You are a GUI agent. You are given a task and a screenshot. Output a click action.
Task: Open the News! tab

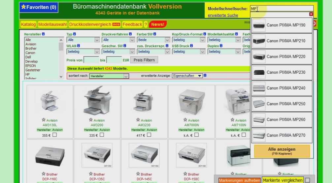[158, 24]
